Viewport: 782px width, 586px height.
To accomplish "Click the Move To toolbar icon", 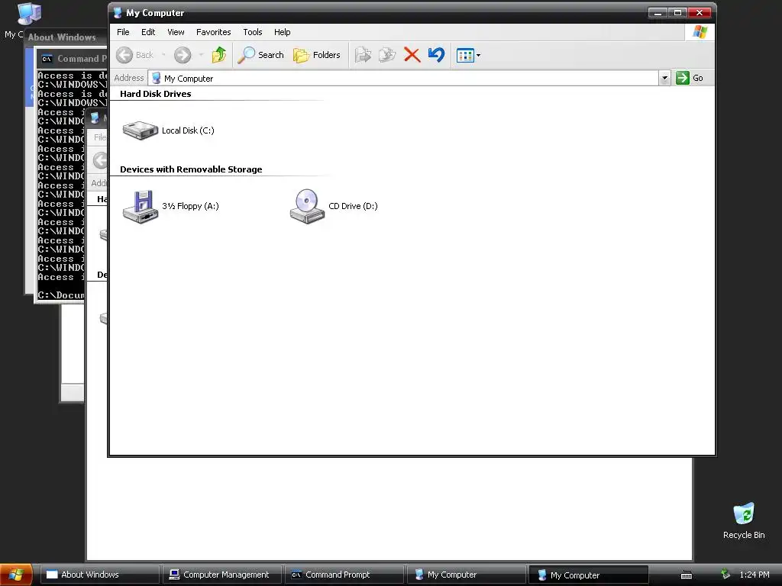I will pos(363,55).
